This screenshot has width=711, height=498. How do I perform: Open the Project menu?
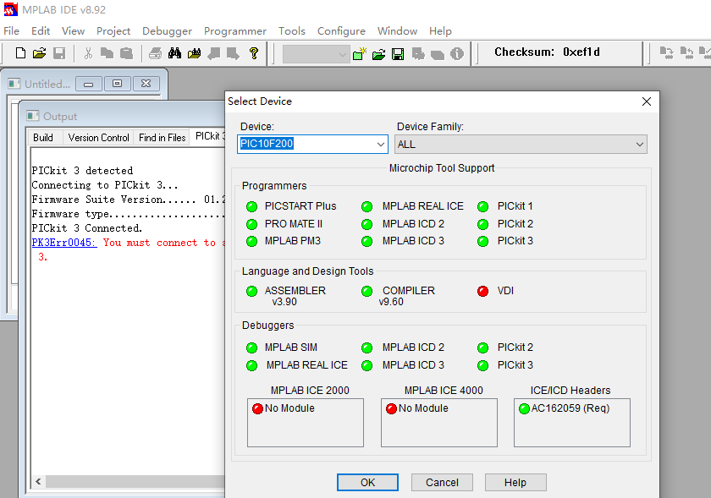pos(113,30)
